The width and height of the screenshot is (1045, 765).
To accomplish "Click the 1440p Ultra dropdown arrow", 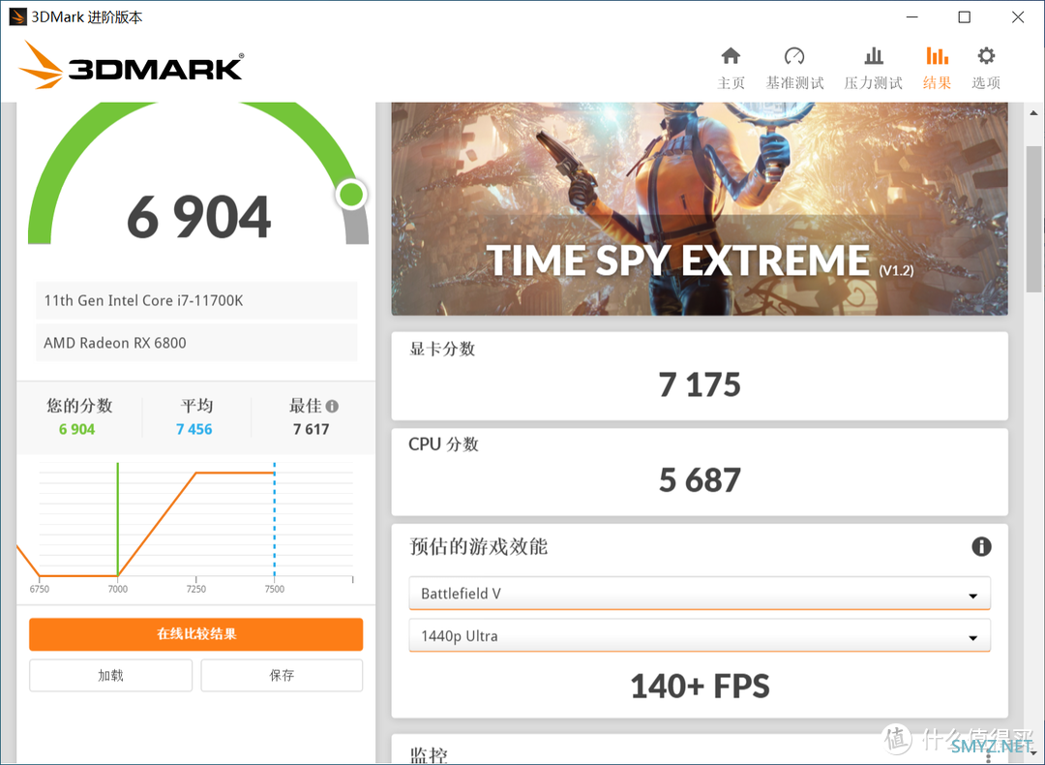I will pyautogui.click(x=973, y=638).
